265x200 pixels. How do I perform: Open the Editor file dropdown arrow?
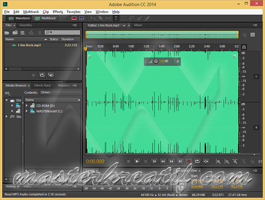pyautogui.click(x=124, y=26)
